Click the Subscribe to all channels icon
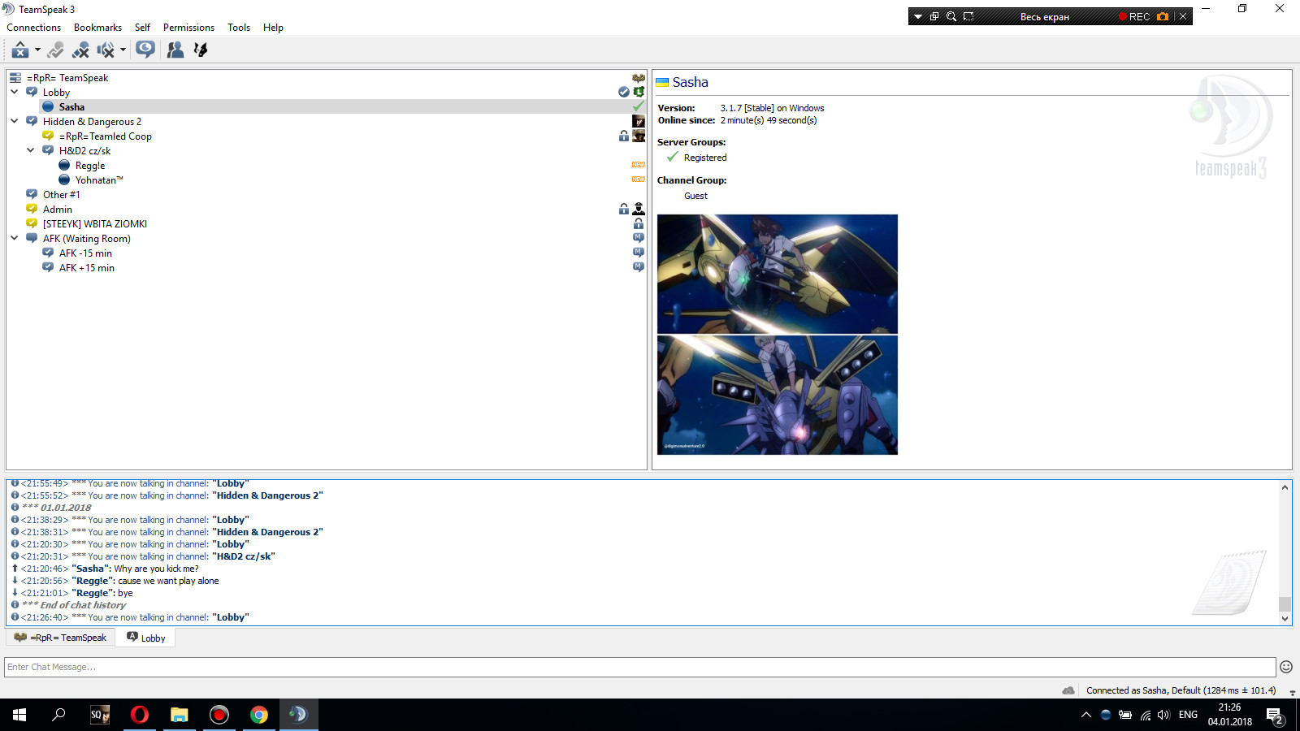 (x=145, y=50)
